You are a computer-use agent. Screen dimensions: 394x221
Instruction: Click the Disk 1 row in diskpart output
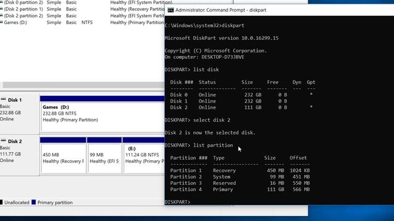pyautogui.click(x=228, y=101)
